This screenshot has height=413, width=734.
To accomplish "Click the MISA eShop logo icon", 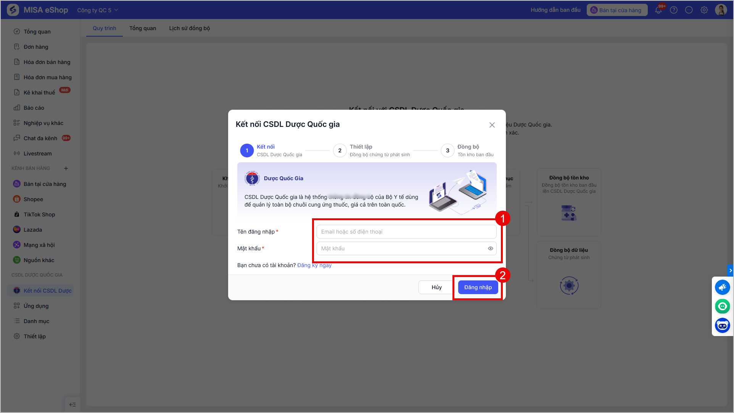I will [13, 10].
